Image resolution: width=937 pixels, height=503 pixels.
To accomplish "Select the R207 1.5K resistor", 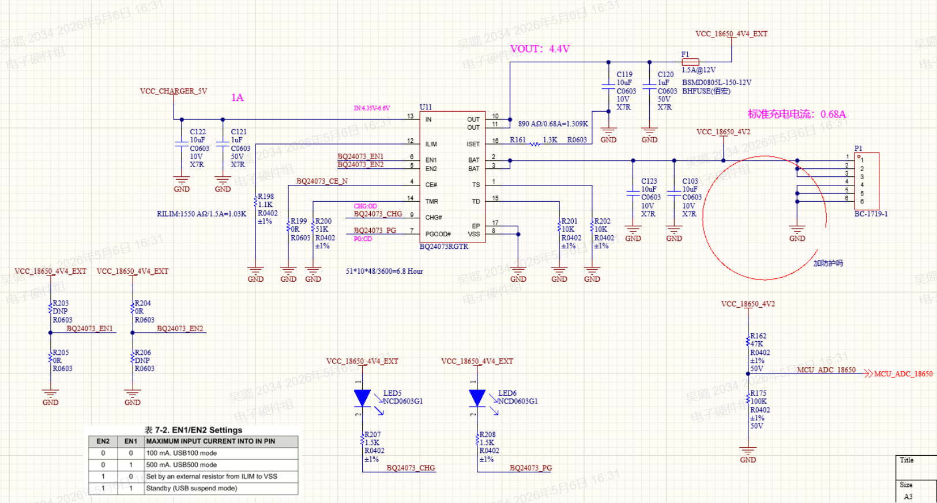I will tap(362, 440).
